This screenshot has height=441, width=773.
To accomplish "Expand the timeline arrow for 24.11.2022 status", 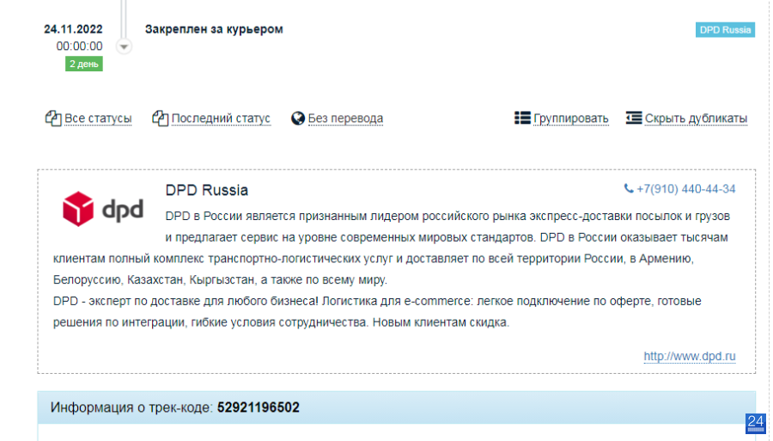I will point(124,46).
